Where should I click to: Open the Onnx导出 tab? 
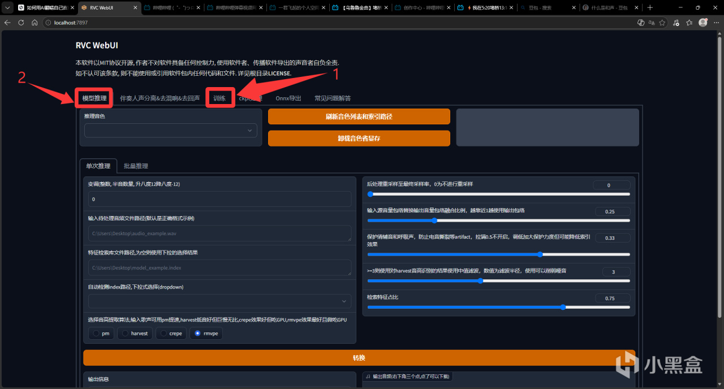click(288, 98)
